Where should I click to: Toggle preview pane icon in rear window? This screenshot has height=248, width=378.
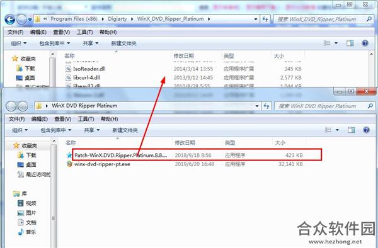(350, 43)
